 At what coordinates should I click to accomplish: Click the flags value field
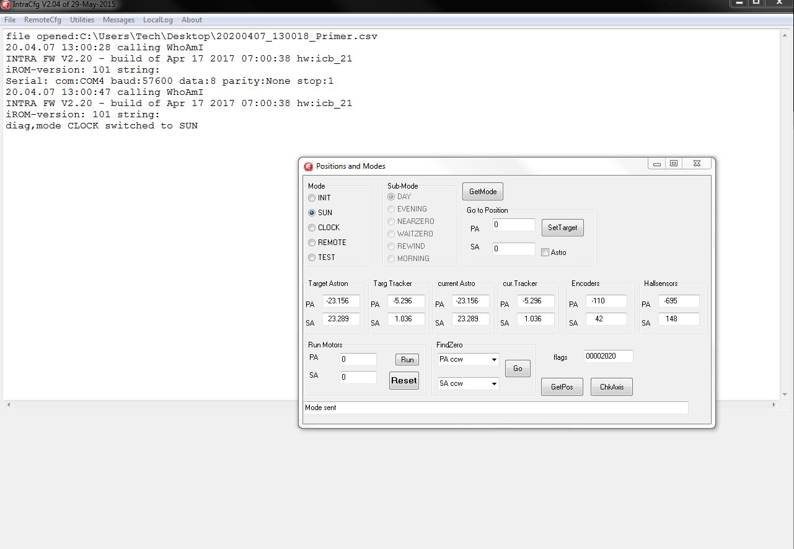[607, 357]
